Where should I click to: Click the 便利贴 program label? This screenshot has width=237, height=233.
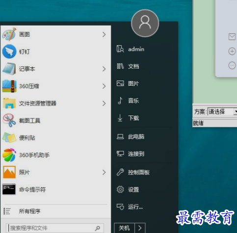tap(27, 138)
